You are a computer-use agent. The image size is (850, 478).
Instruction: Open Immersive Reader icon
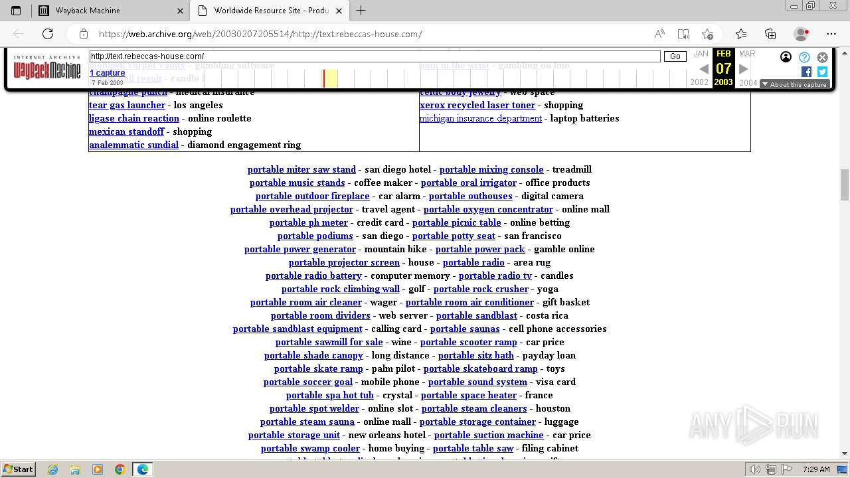coord(683,34)
